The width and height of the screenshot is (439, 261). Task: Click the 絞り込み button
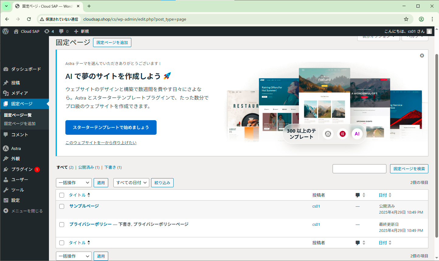pyautogui.click(x=162, y=183)
